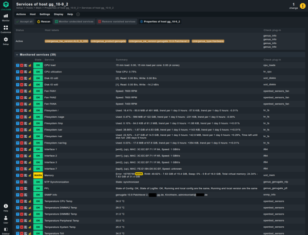Click the show-more chevron beside Help menu
This screenshot has width=308, height=235.
point(79,14)
